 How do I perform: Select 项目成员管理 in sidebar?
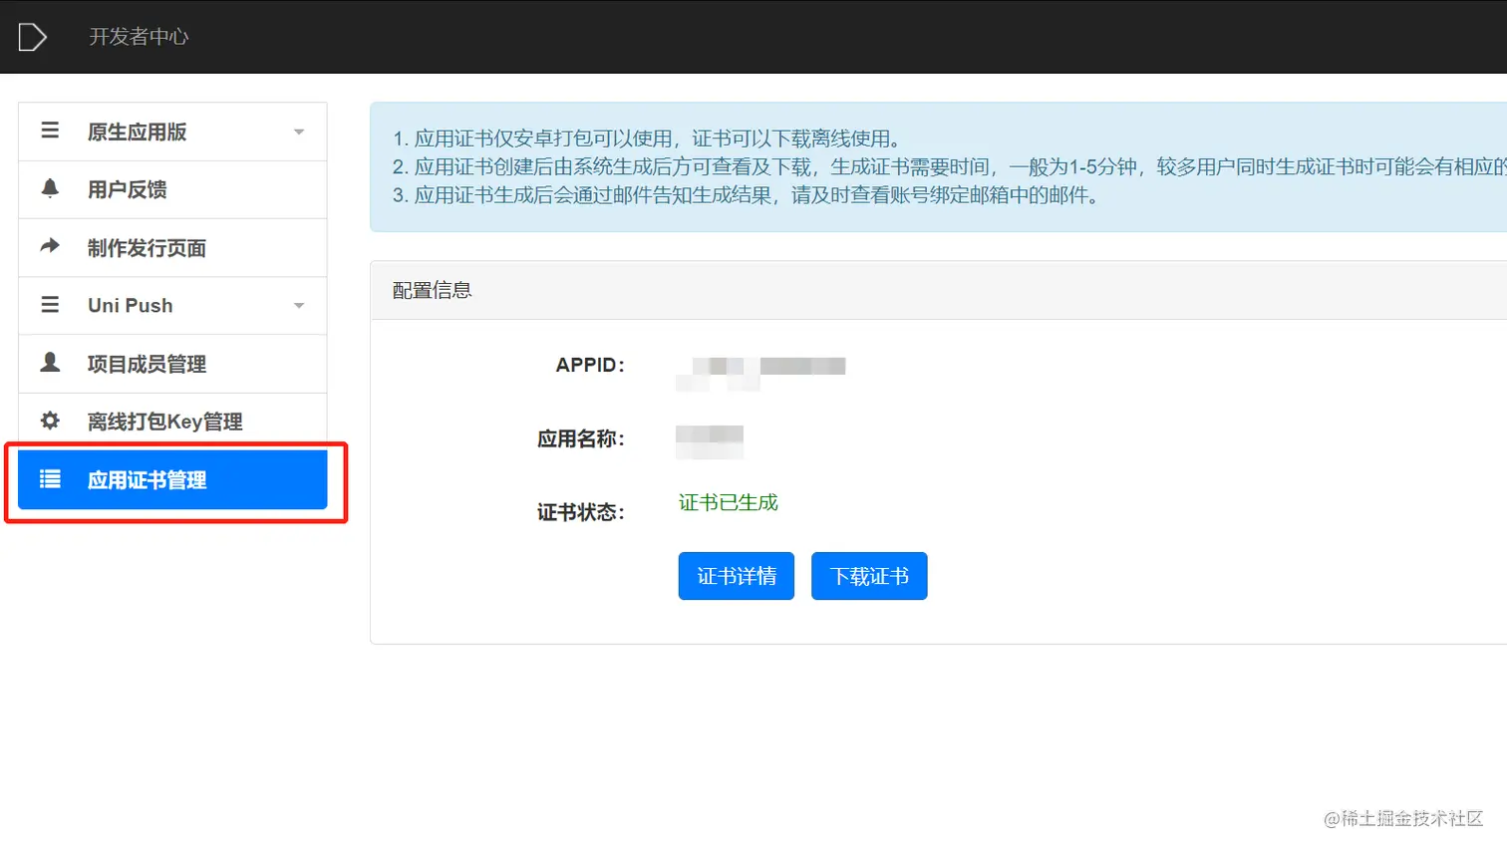click(x=172, y=364)
